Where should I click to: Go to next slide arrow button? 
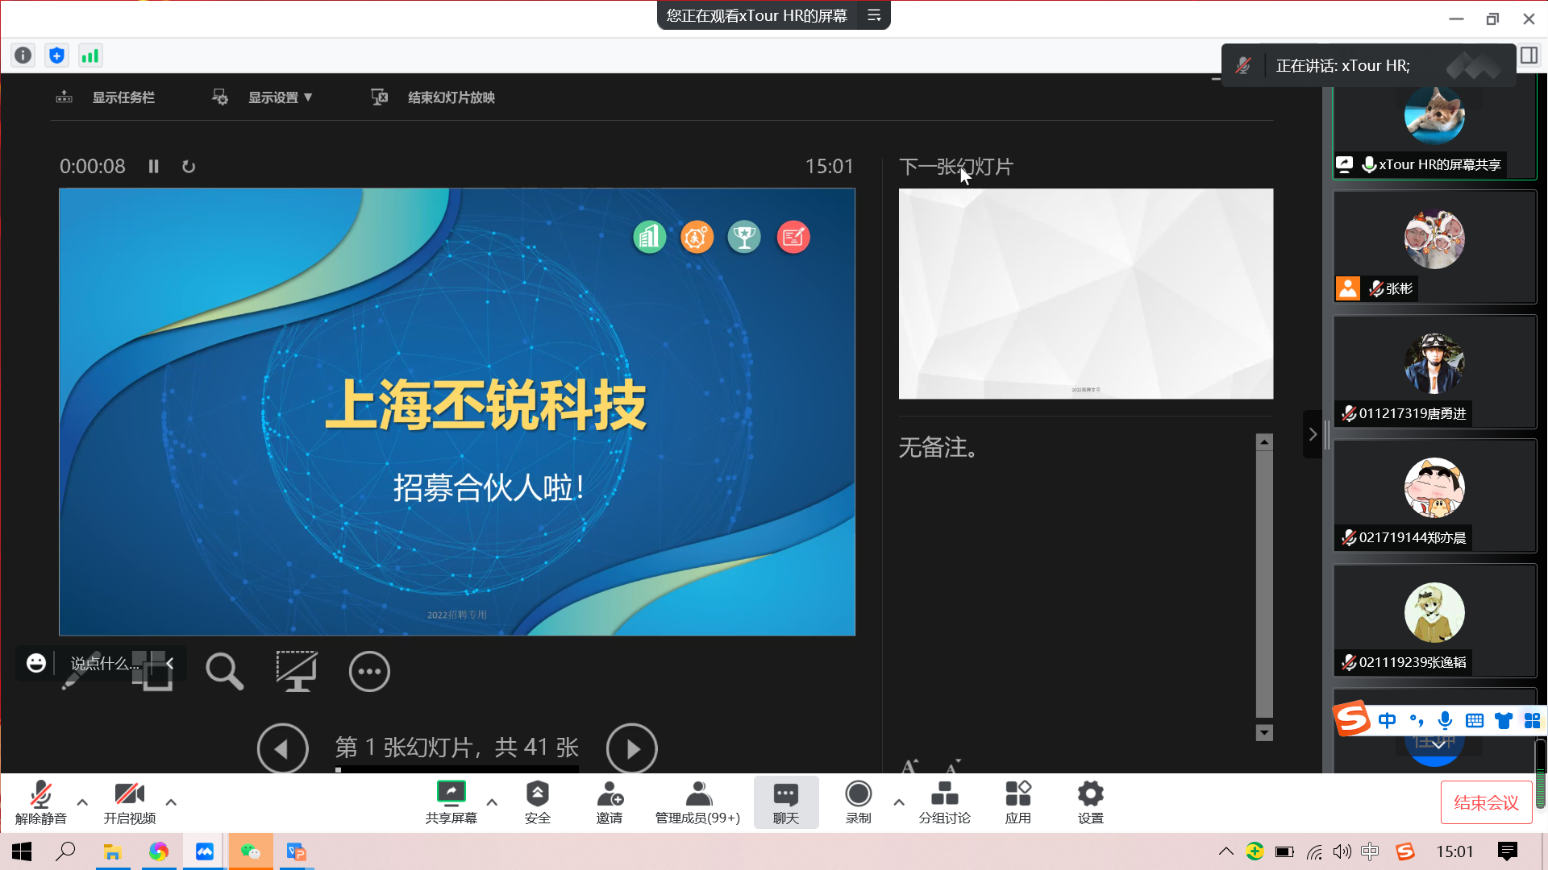[x=632, y=749]
